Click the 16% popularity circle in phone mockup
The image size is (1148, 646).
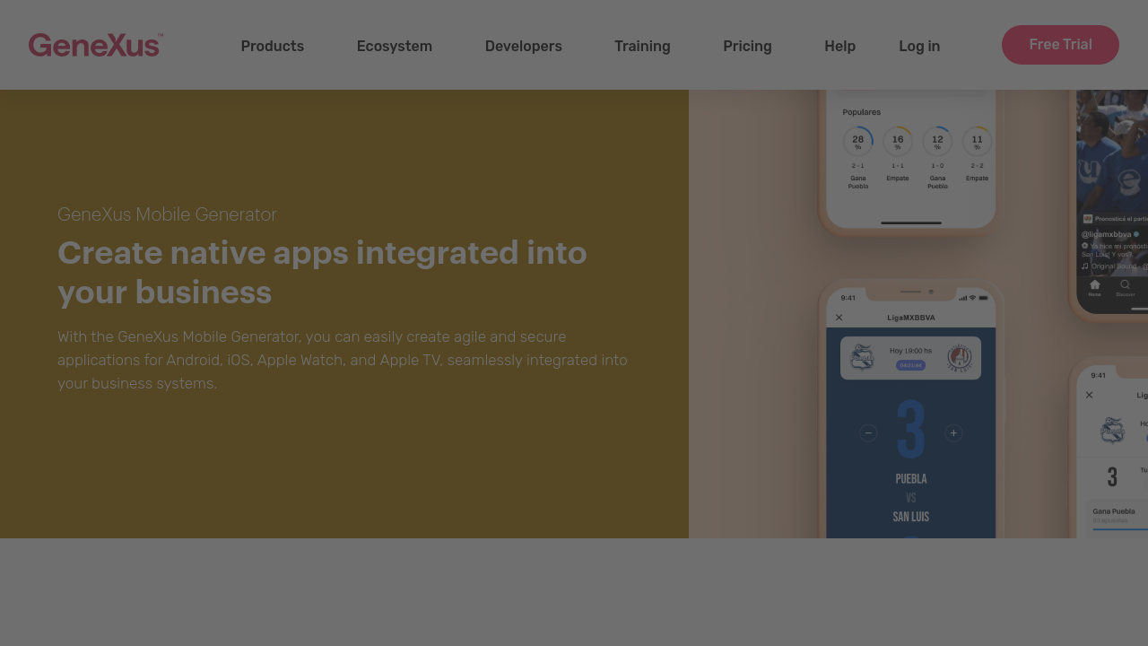coord(898,141)
